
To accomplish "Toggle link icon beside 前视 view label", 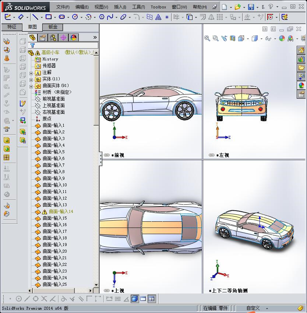I will (x=107, y=155).
